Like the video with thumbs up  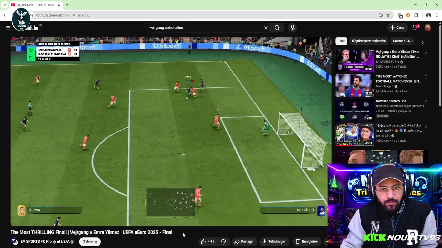pyautogui.click(x=208, y=241)
